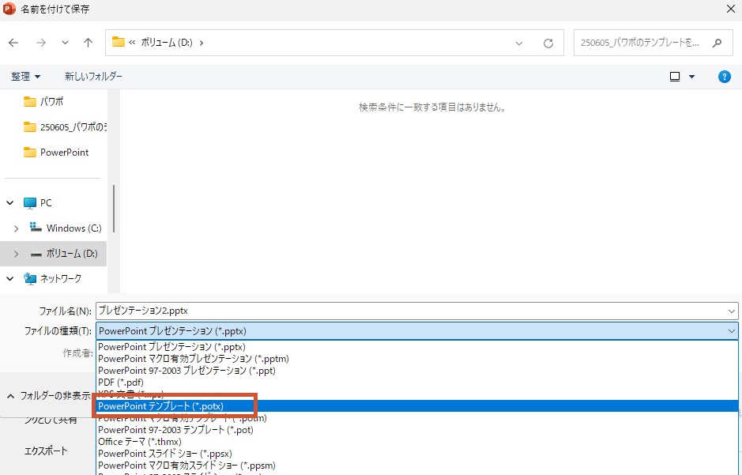
Task: Close the 名前を付けて保存 dialog
Action: (x=731, y=9)
